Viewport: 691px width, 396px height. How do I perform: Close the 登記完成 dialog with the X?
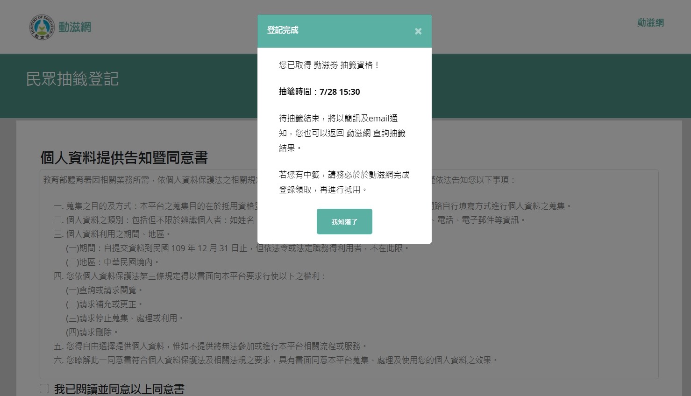(x=418, y=31)
